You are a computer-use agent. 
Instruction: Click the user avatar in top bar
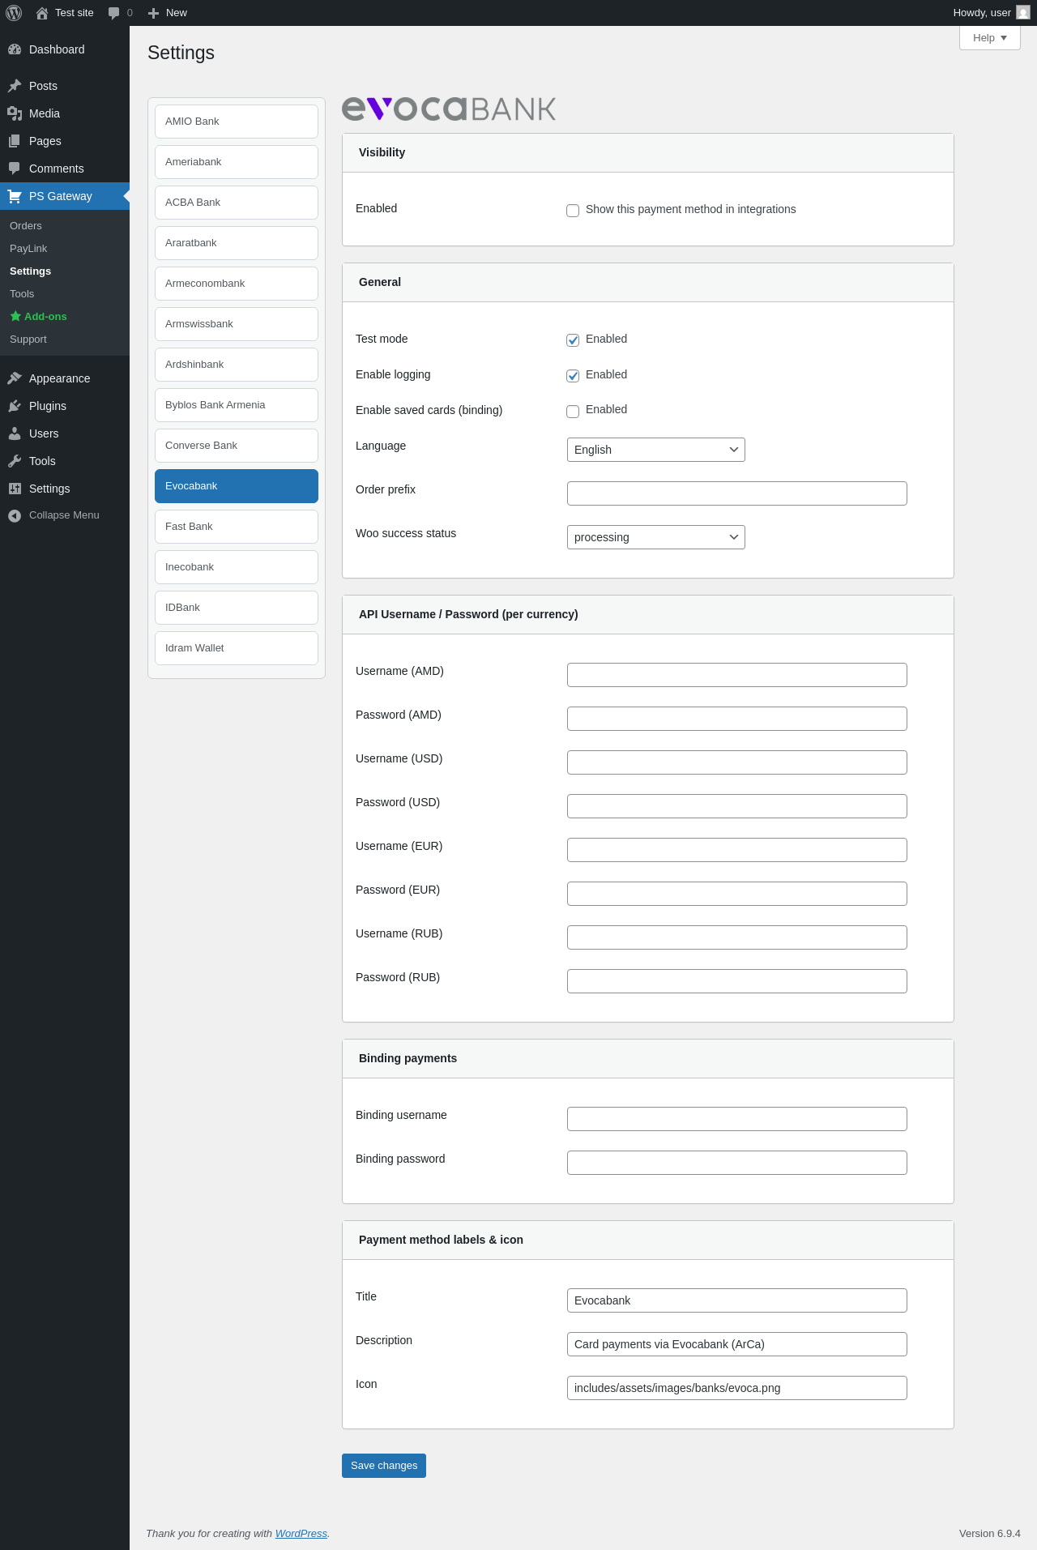1023,13
